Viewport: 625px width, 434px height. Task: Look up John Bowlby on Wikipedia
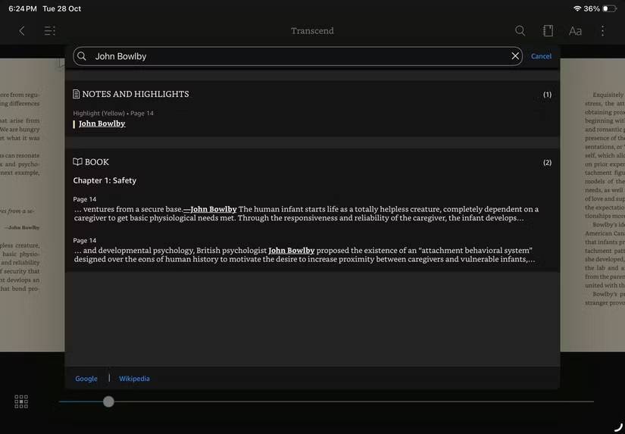coord(134,379)
